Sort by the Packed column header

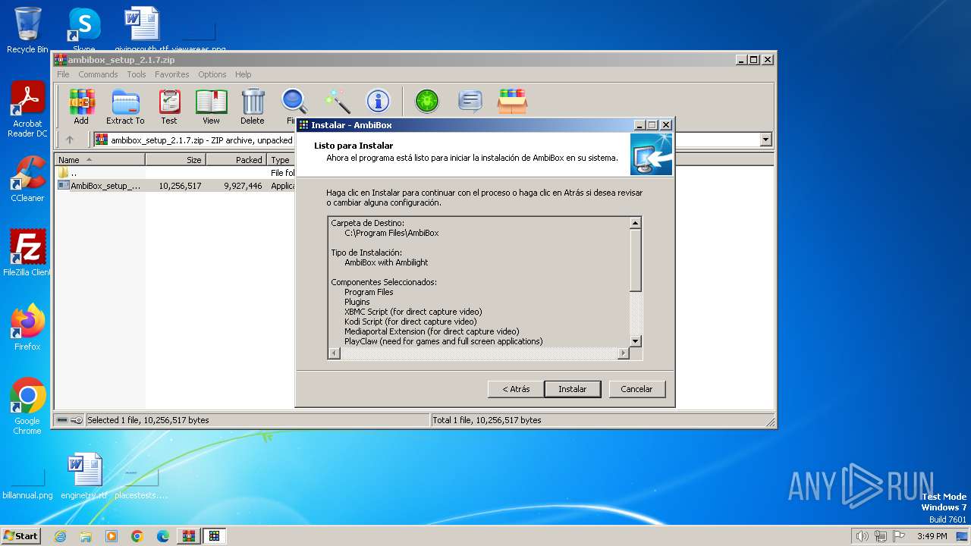236,160
